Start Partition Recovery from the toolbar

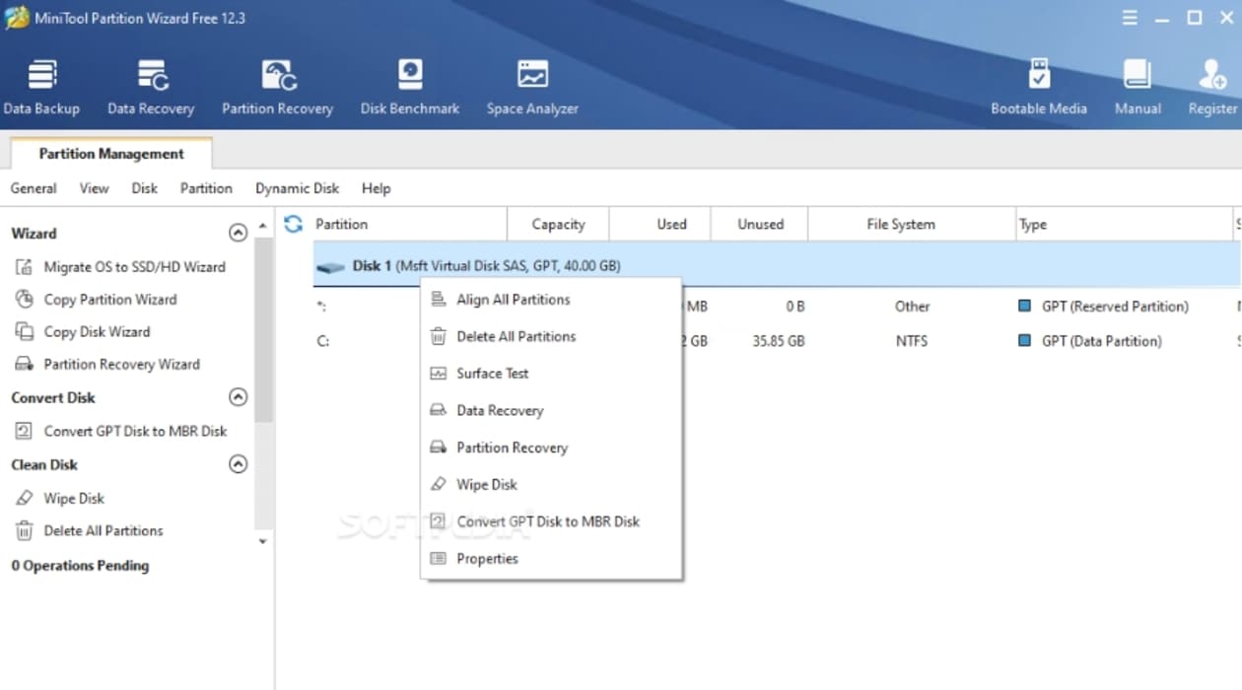tap(277, 87)
